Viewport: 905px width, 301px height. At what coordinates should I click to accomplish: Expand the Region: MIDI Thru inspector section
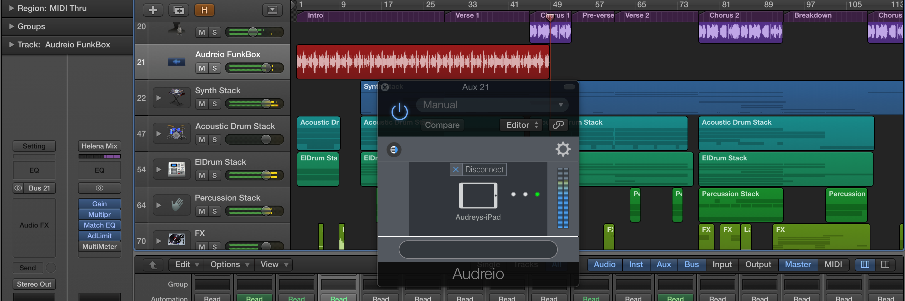pos(12,8)
